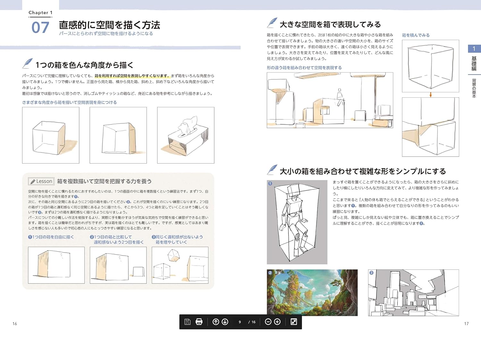Click the side tab numbered '1'
The width and height of the screenshot is (481, 337).
coord(474,49)
